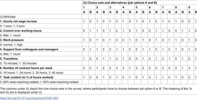Click the 'Hourly net wage increse' row label
197x100 pixels.
(18, 21)
